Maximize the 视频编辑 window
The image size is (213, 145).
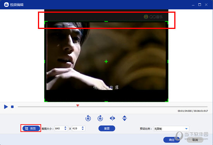click(199, 5)
